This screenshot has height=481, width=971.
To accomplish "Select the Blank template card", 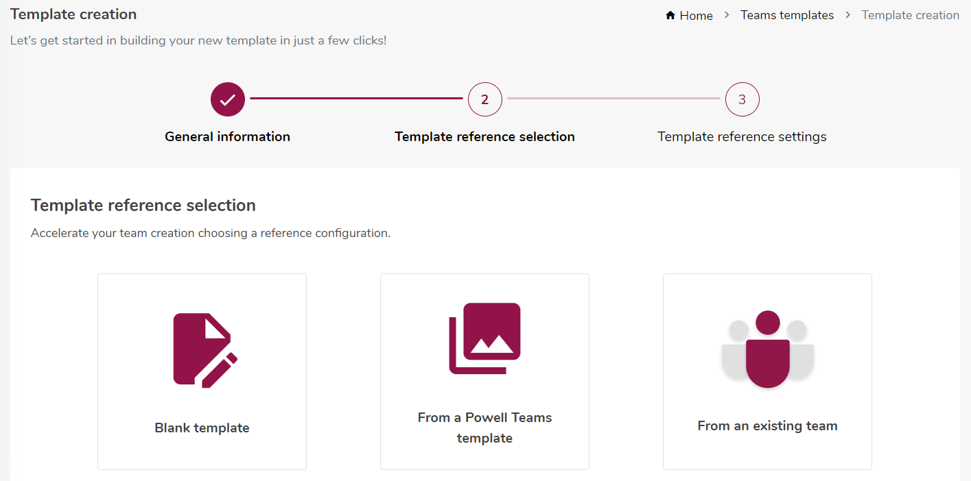I will (x=202, y=371).
